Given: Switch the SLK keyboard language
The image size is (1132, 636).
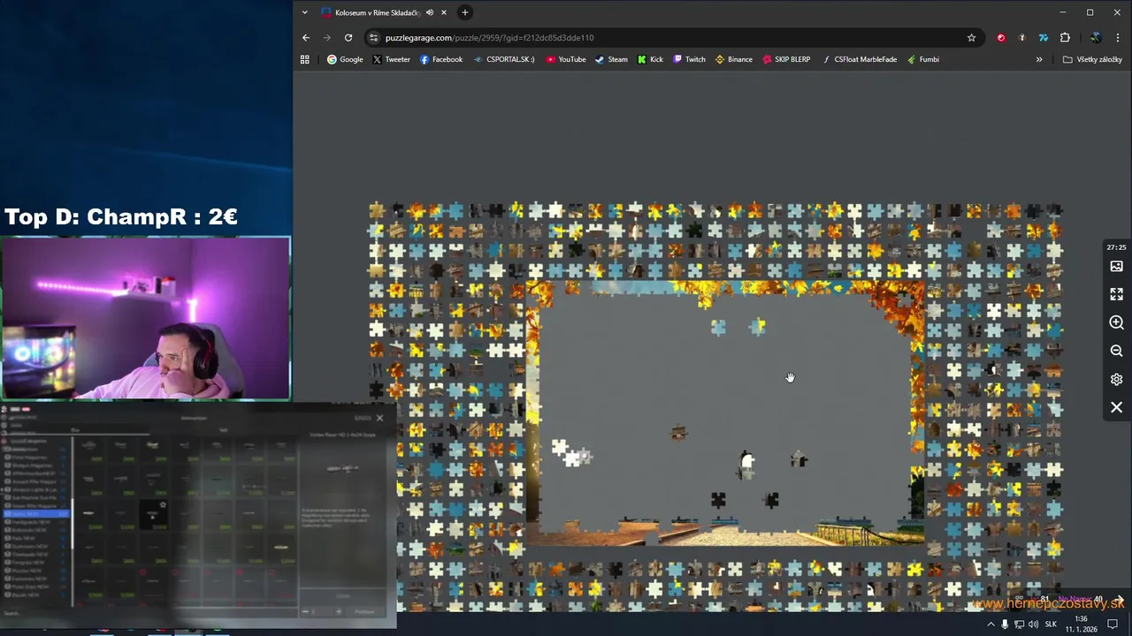Looking at the screenshot, I should (1052, 625).
